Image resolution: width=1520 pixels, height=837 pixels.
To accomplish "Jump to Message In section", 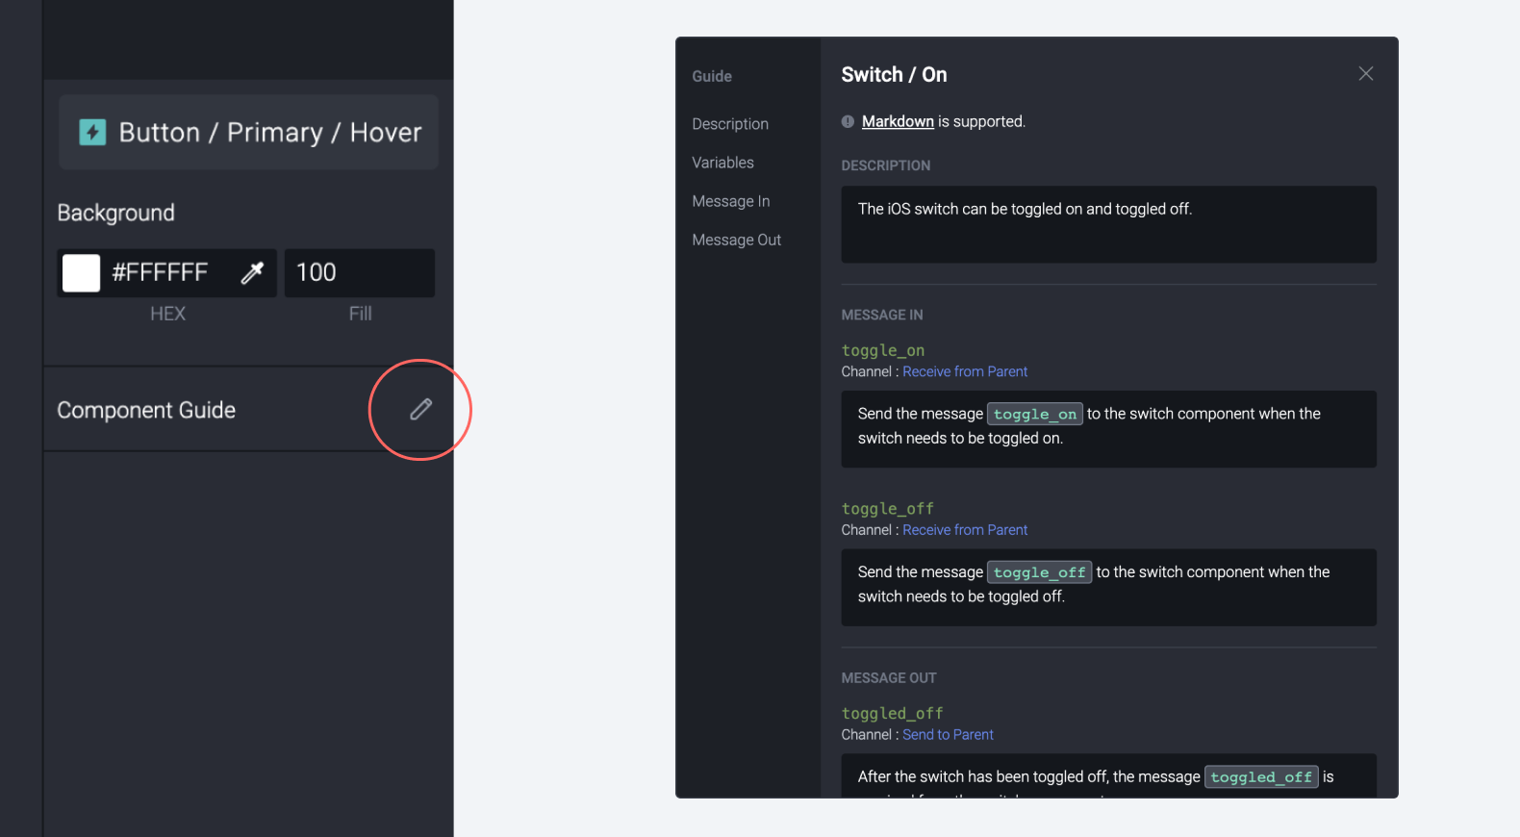I will point(730,201).
